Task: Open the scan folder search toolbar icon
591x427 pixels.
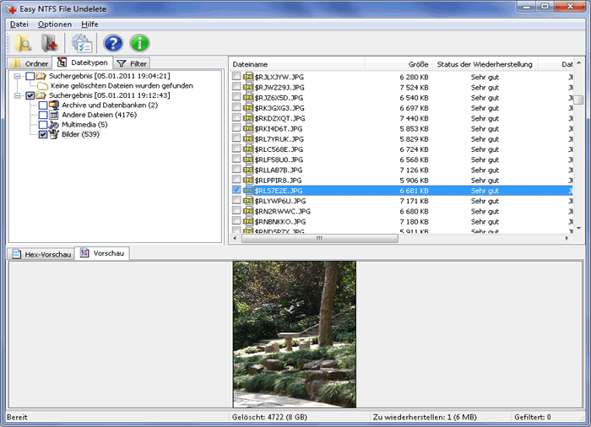Action: 23,43
